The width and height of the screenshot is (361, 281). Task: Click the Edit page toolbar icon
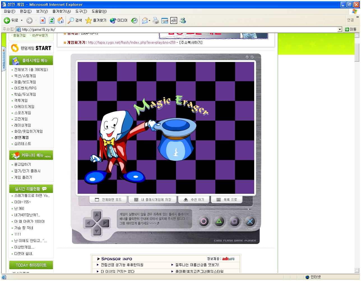click(165, 20)
